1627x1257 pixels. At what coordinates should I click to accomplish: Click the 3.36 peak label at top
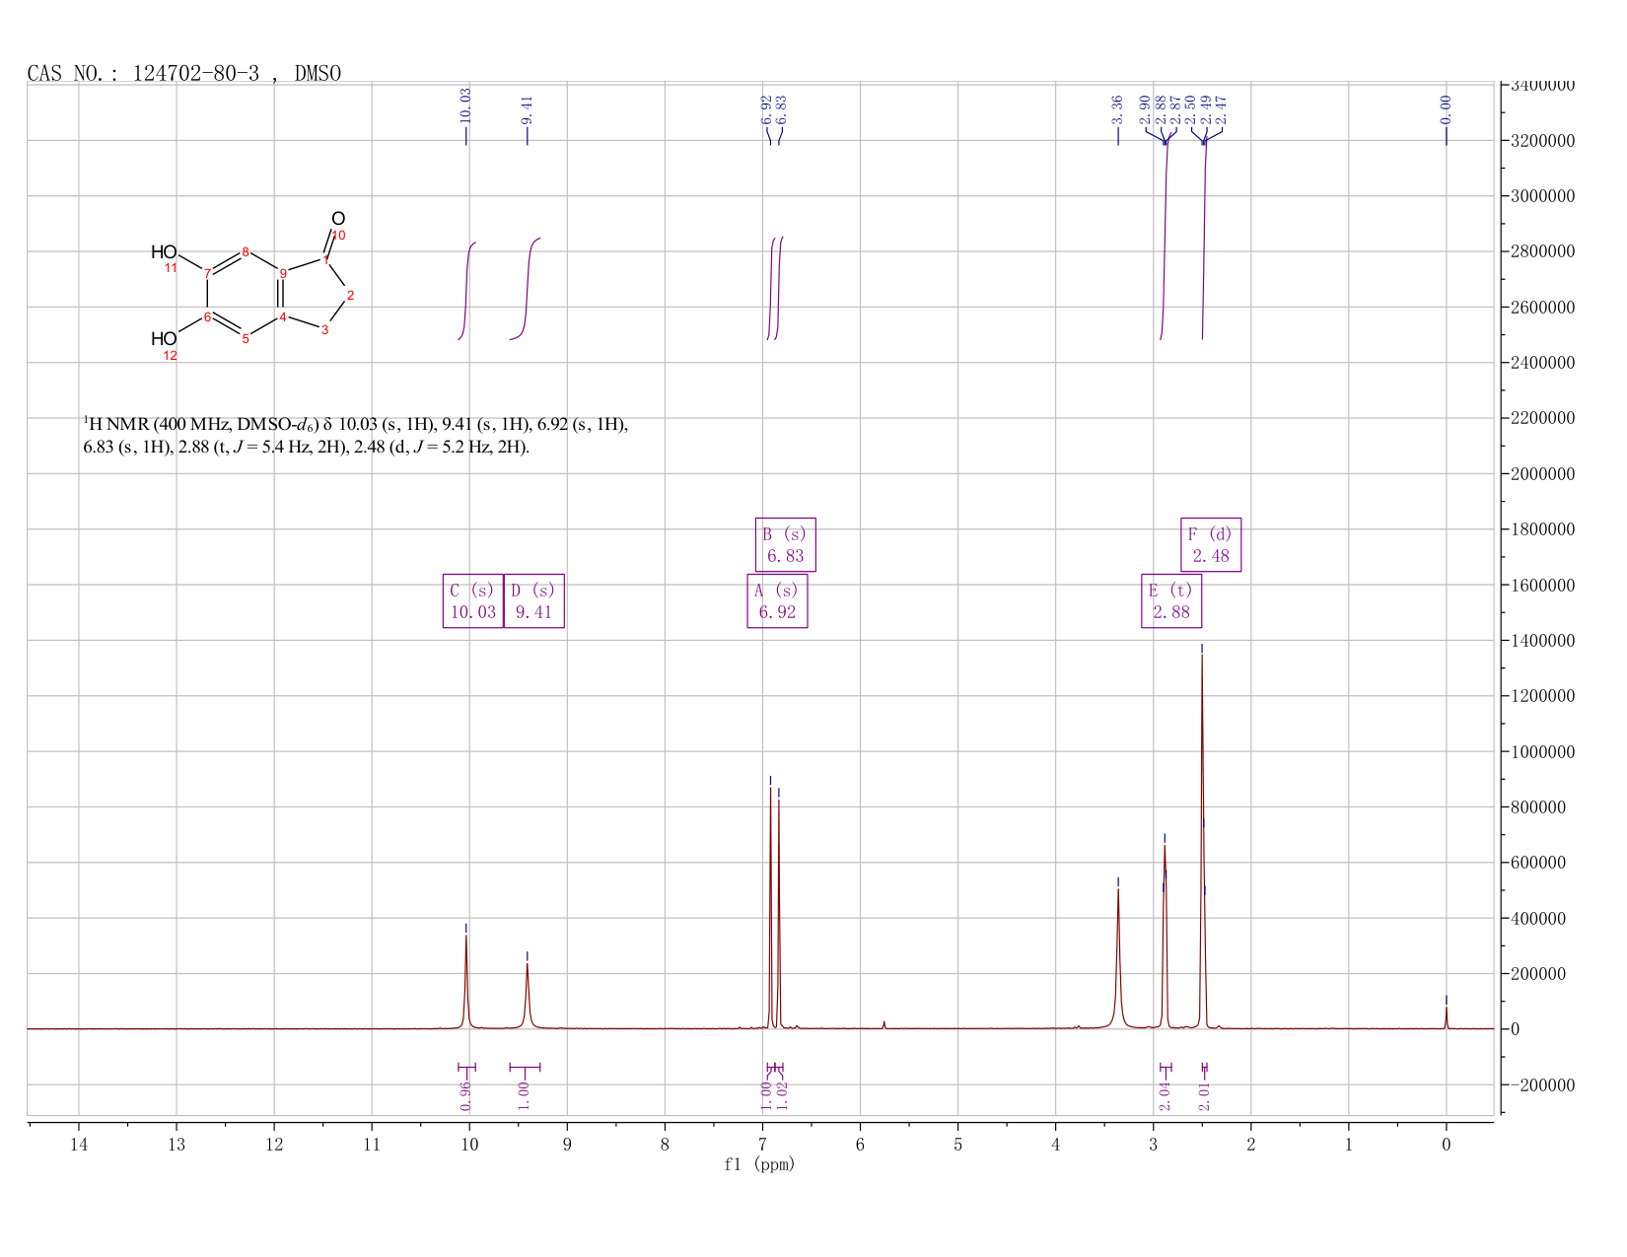click(1117, 109)
